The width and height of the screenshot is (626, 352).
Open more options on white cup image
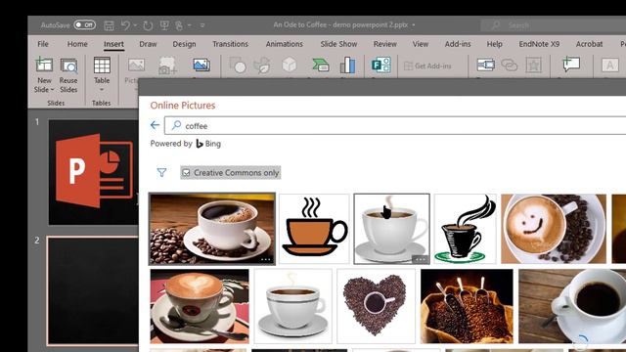(x=420, y=259)
